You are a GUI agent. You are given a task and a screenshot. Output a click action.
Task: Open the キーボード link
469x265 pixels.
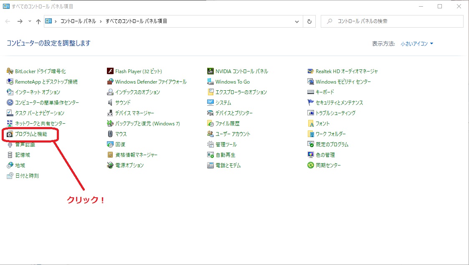325,92
